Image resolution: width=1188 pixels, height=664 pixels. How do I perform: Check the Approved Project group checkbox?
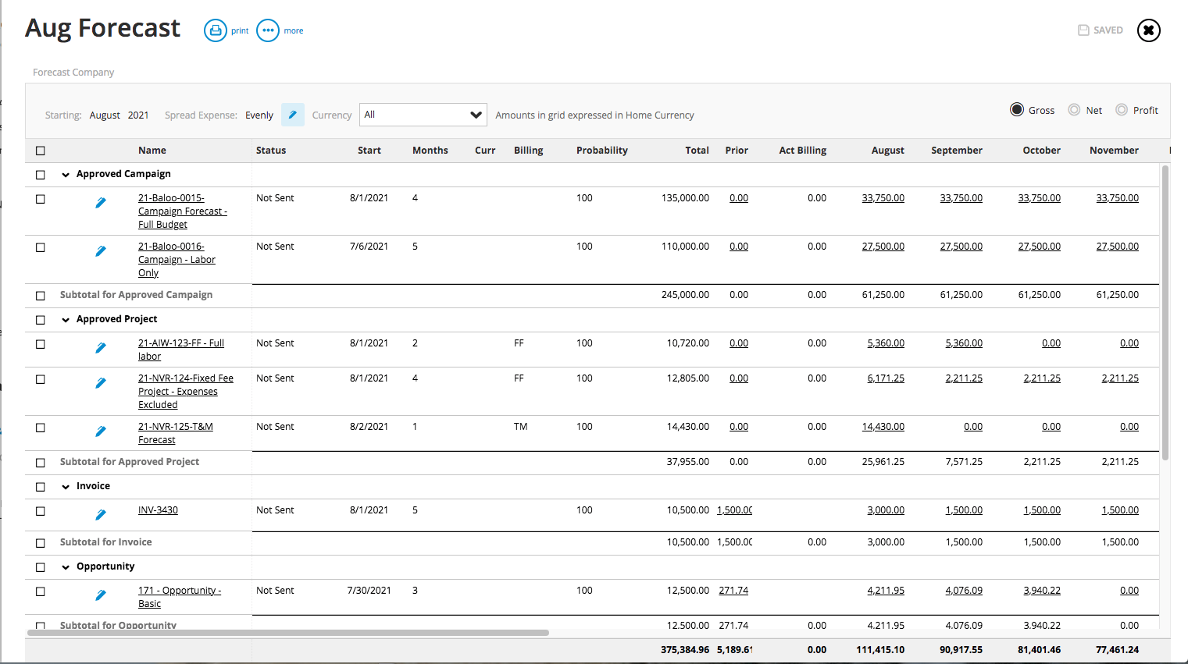[41, 320]
